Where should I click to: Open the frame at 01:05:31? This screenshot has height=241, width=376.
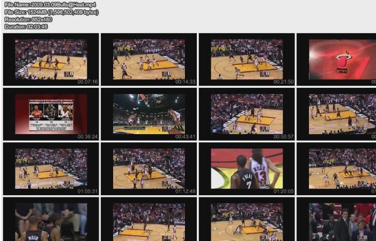pyautogui.click(x=50, y=168)
